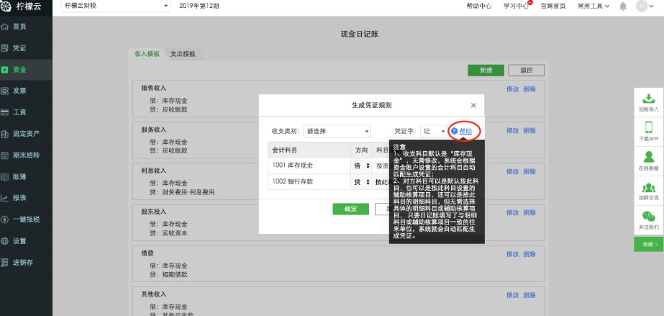Open 凭证字 记 dropdown
Screen dimensions: 664x316
point(434,131)
